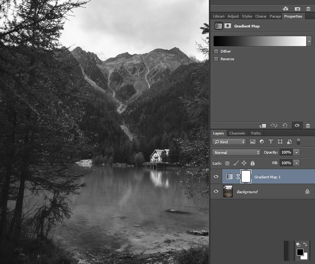Image resolution: width=315 pixels, height=264 pixels.
Task: Hide the Background layer
Action: 216,192
